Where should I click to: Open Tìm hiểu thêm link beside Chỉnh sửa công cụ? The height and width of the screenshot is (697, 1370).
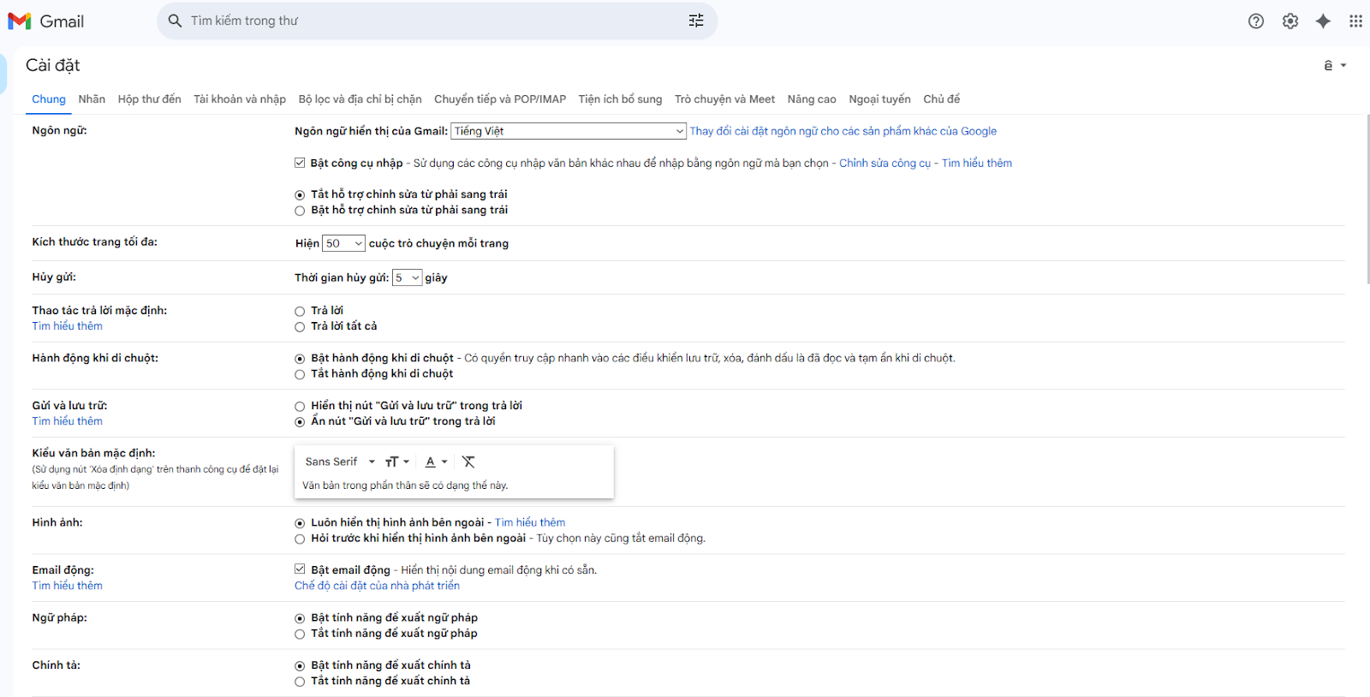[977, 163]
